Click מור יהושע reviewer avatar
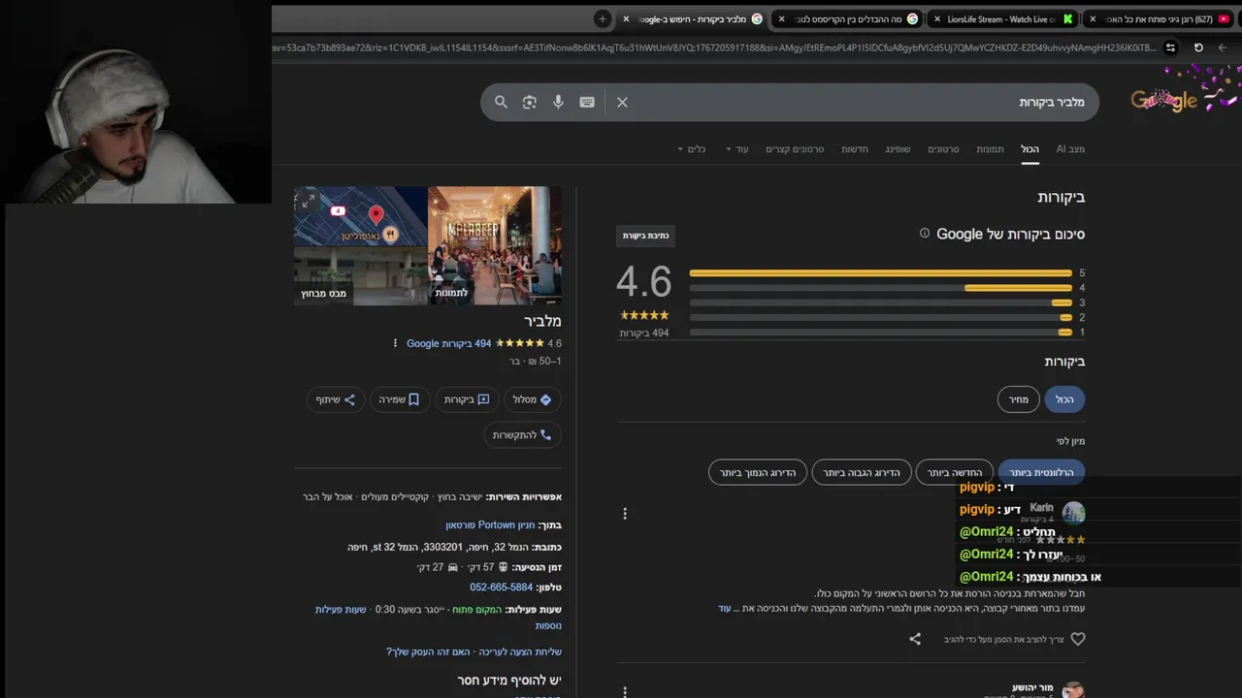 tap(1072, 690)
